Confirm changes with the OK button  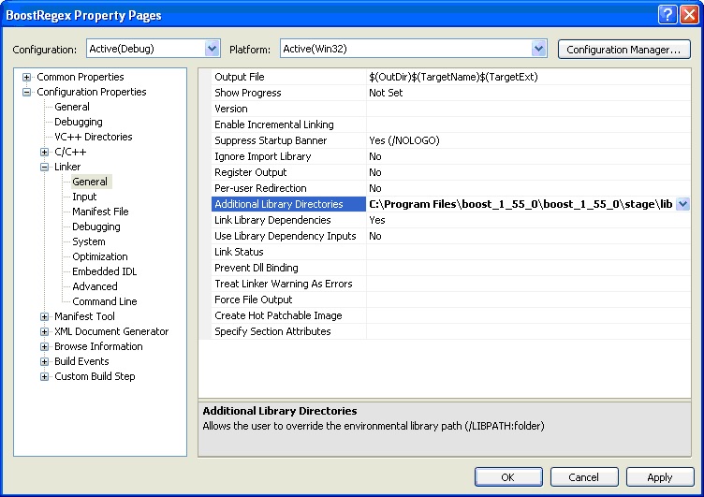pos(508,476)
